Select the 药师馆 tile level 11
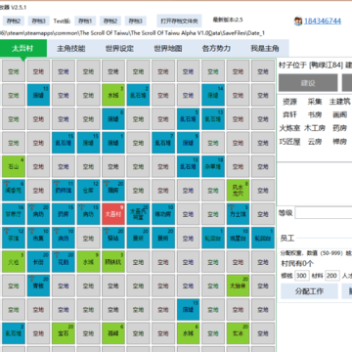 (x=64, y=191)
